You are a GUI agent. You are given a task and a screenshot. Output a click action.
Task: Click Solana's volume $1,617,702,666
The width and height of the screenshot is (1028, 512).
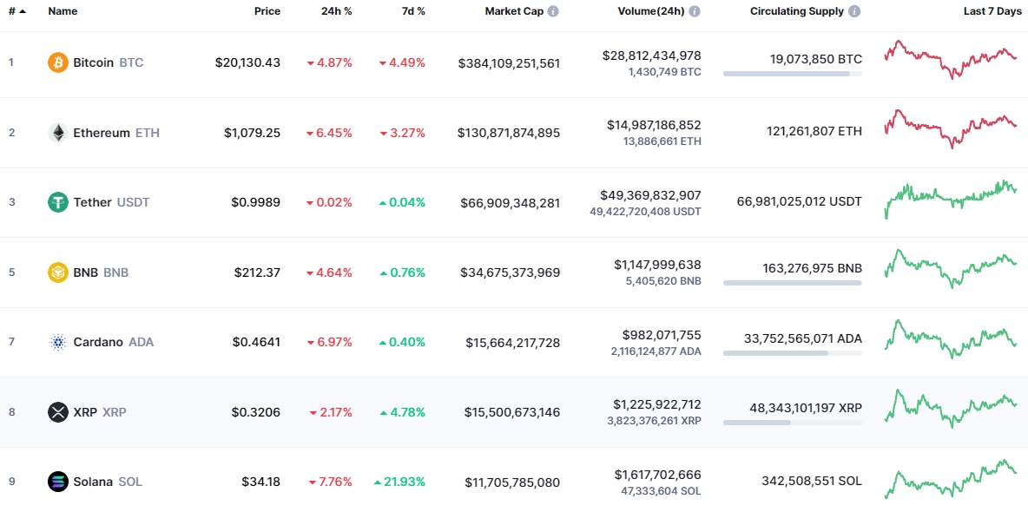coord(657,475)
